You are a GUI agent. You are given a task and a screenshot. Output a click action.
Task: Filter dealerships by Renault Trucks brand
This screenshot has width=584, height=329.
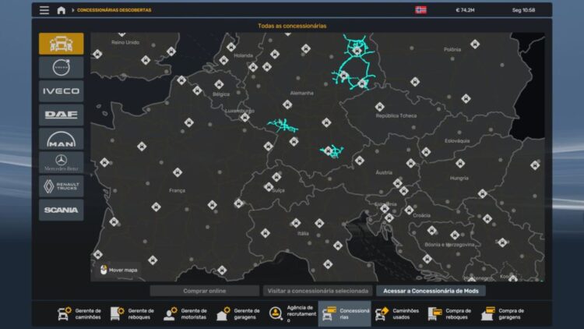(x=61, y=186)
